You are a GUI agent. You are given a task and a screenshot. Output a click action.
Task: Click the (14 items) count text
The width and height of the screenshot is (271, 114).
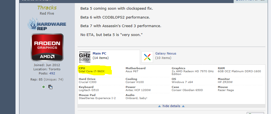(x=100, y=58)
